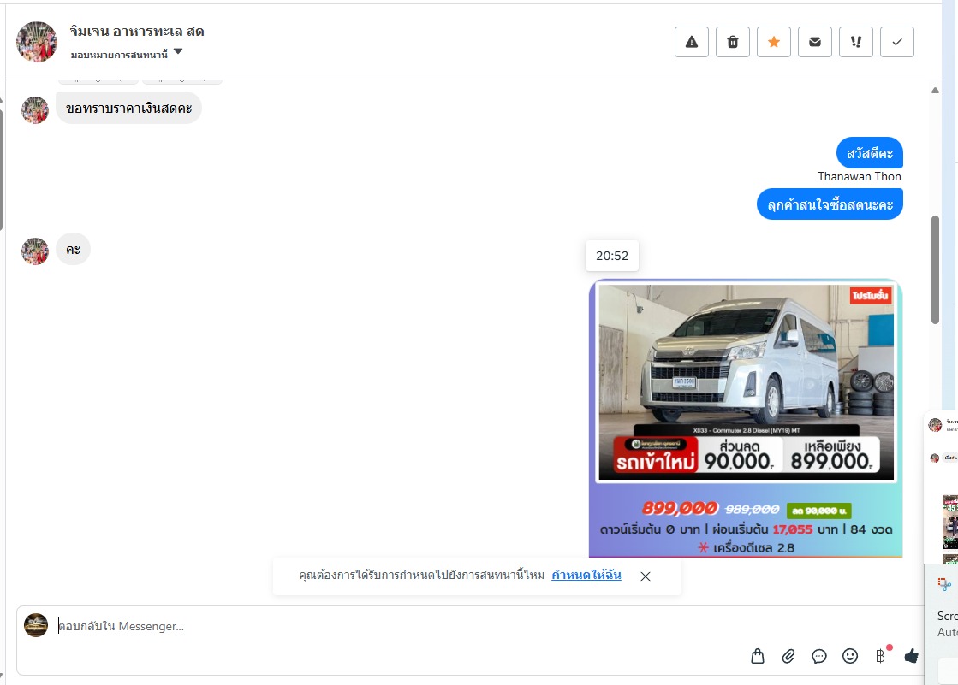The image size is (958, 685).
Task: Click the warning triangle icon button
Action: tap(692, 42)
